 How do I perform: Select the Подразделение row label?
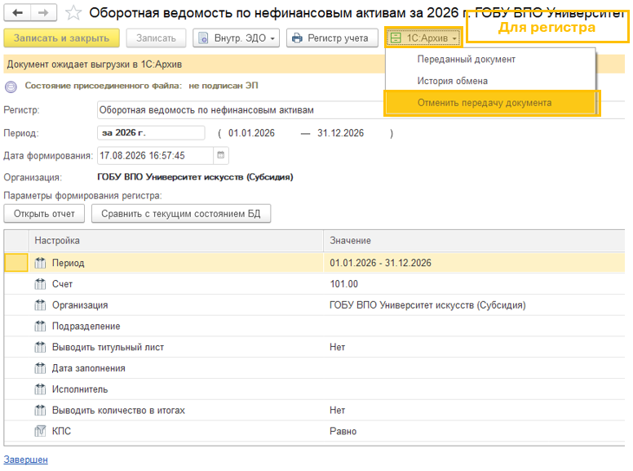pos(86,326)
